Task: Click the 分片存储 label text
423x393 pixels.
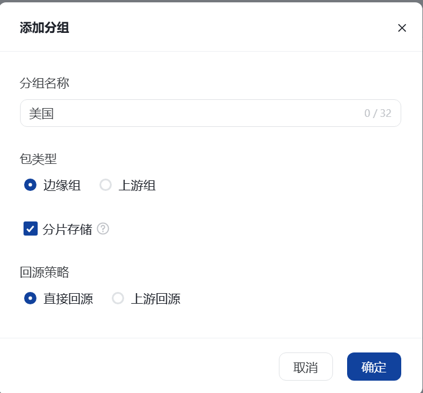Action: pyautogui.click(x=68, y=229)
